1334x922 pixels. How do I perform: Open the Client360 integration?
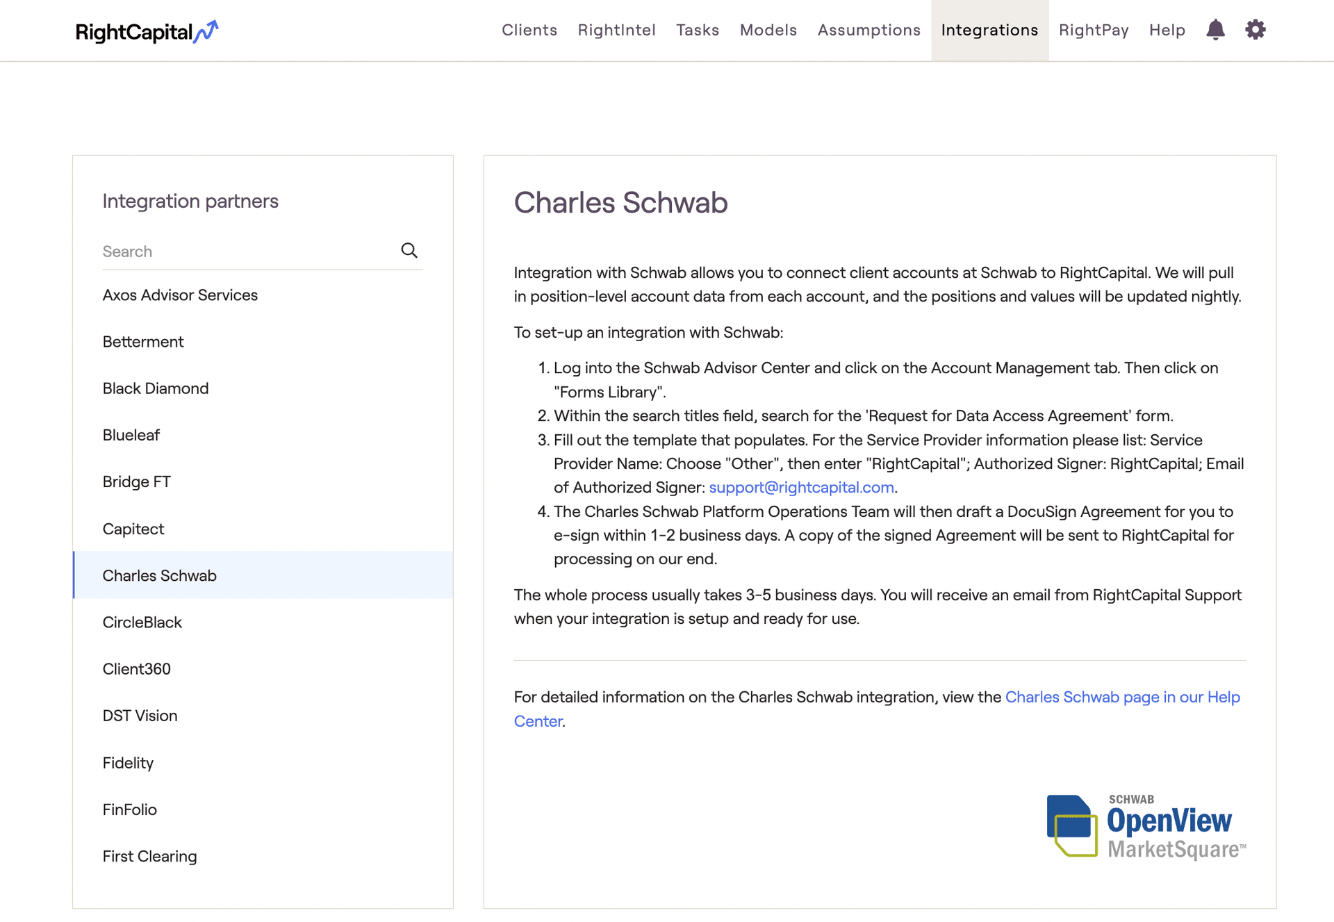point(263,669)
